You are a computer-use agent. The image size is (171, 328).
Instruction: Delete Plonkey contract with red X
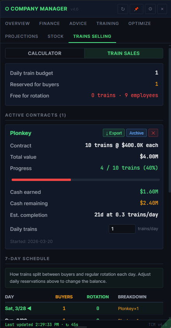pos(153,133)
